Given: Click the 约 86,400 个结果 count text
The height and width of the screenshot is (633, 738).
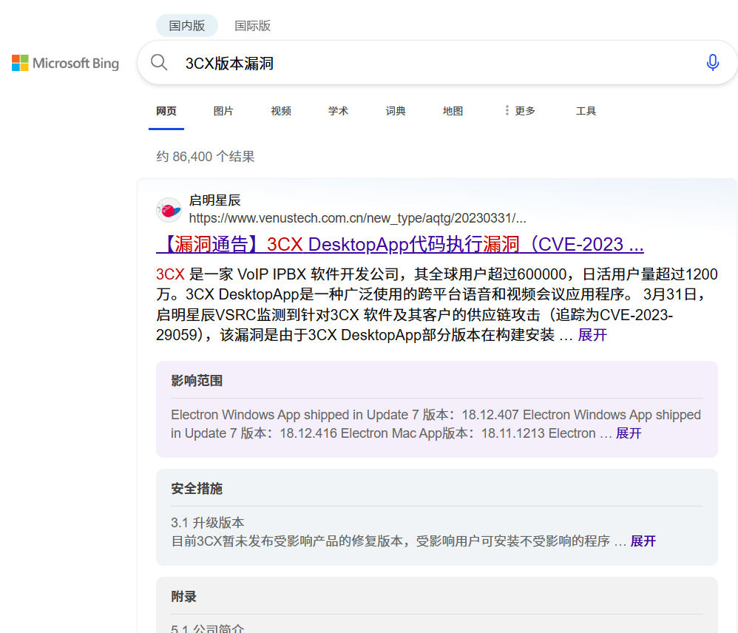Looking at the screenshot, I should [206, 157].
